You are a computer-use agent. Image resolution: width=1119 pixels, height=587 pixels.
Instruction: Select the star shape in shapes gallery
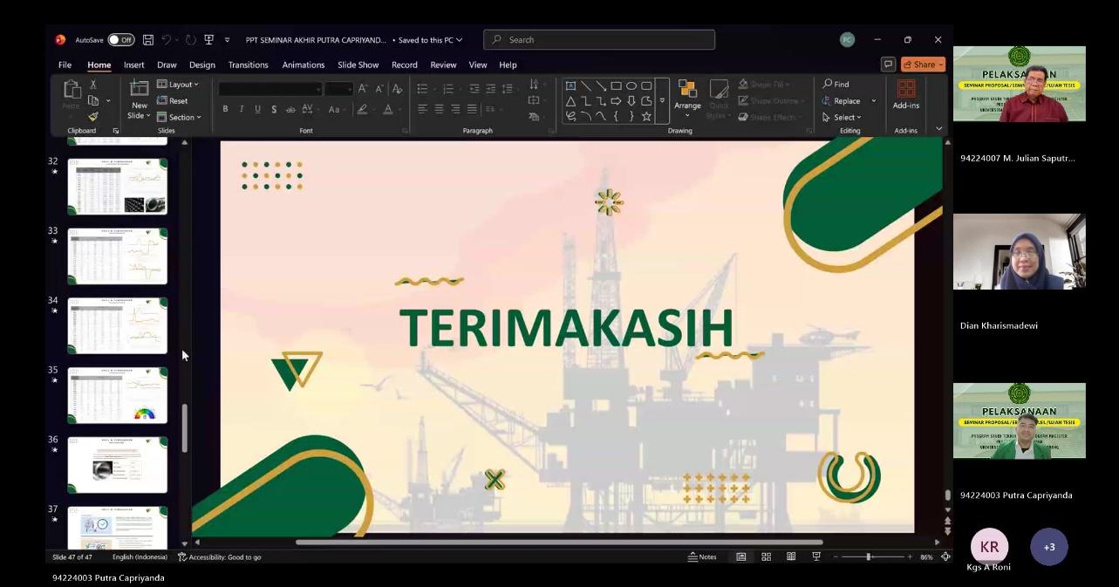point(646,116)
